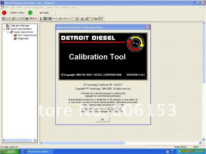Screen dimensions: 206x154
Task: Click Detroit Diesel Calibrat... taskbar button
Action: [x=37, y=152]
